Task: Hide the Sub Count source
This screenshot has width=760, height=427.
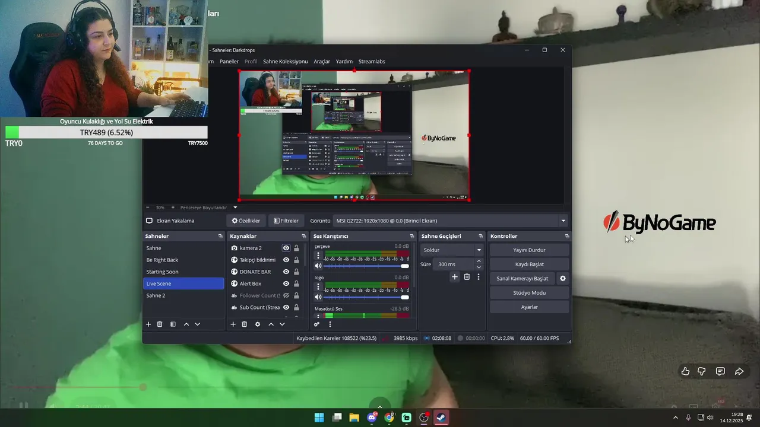Action: point(286,307)
